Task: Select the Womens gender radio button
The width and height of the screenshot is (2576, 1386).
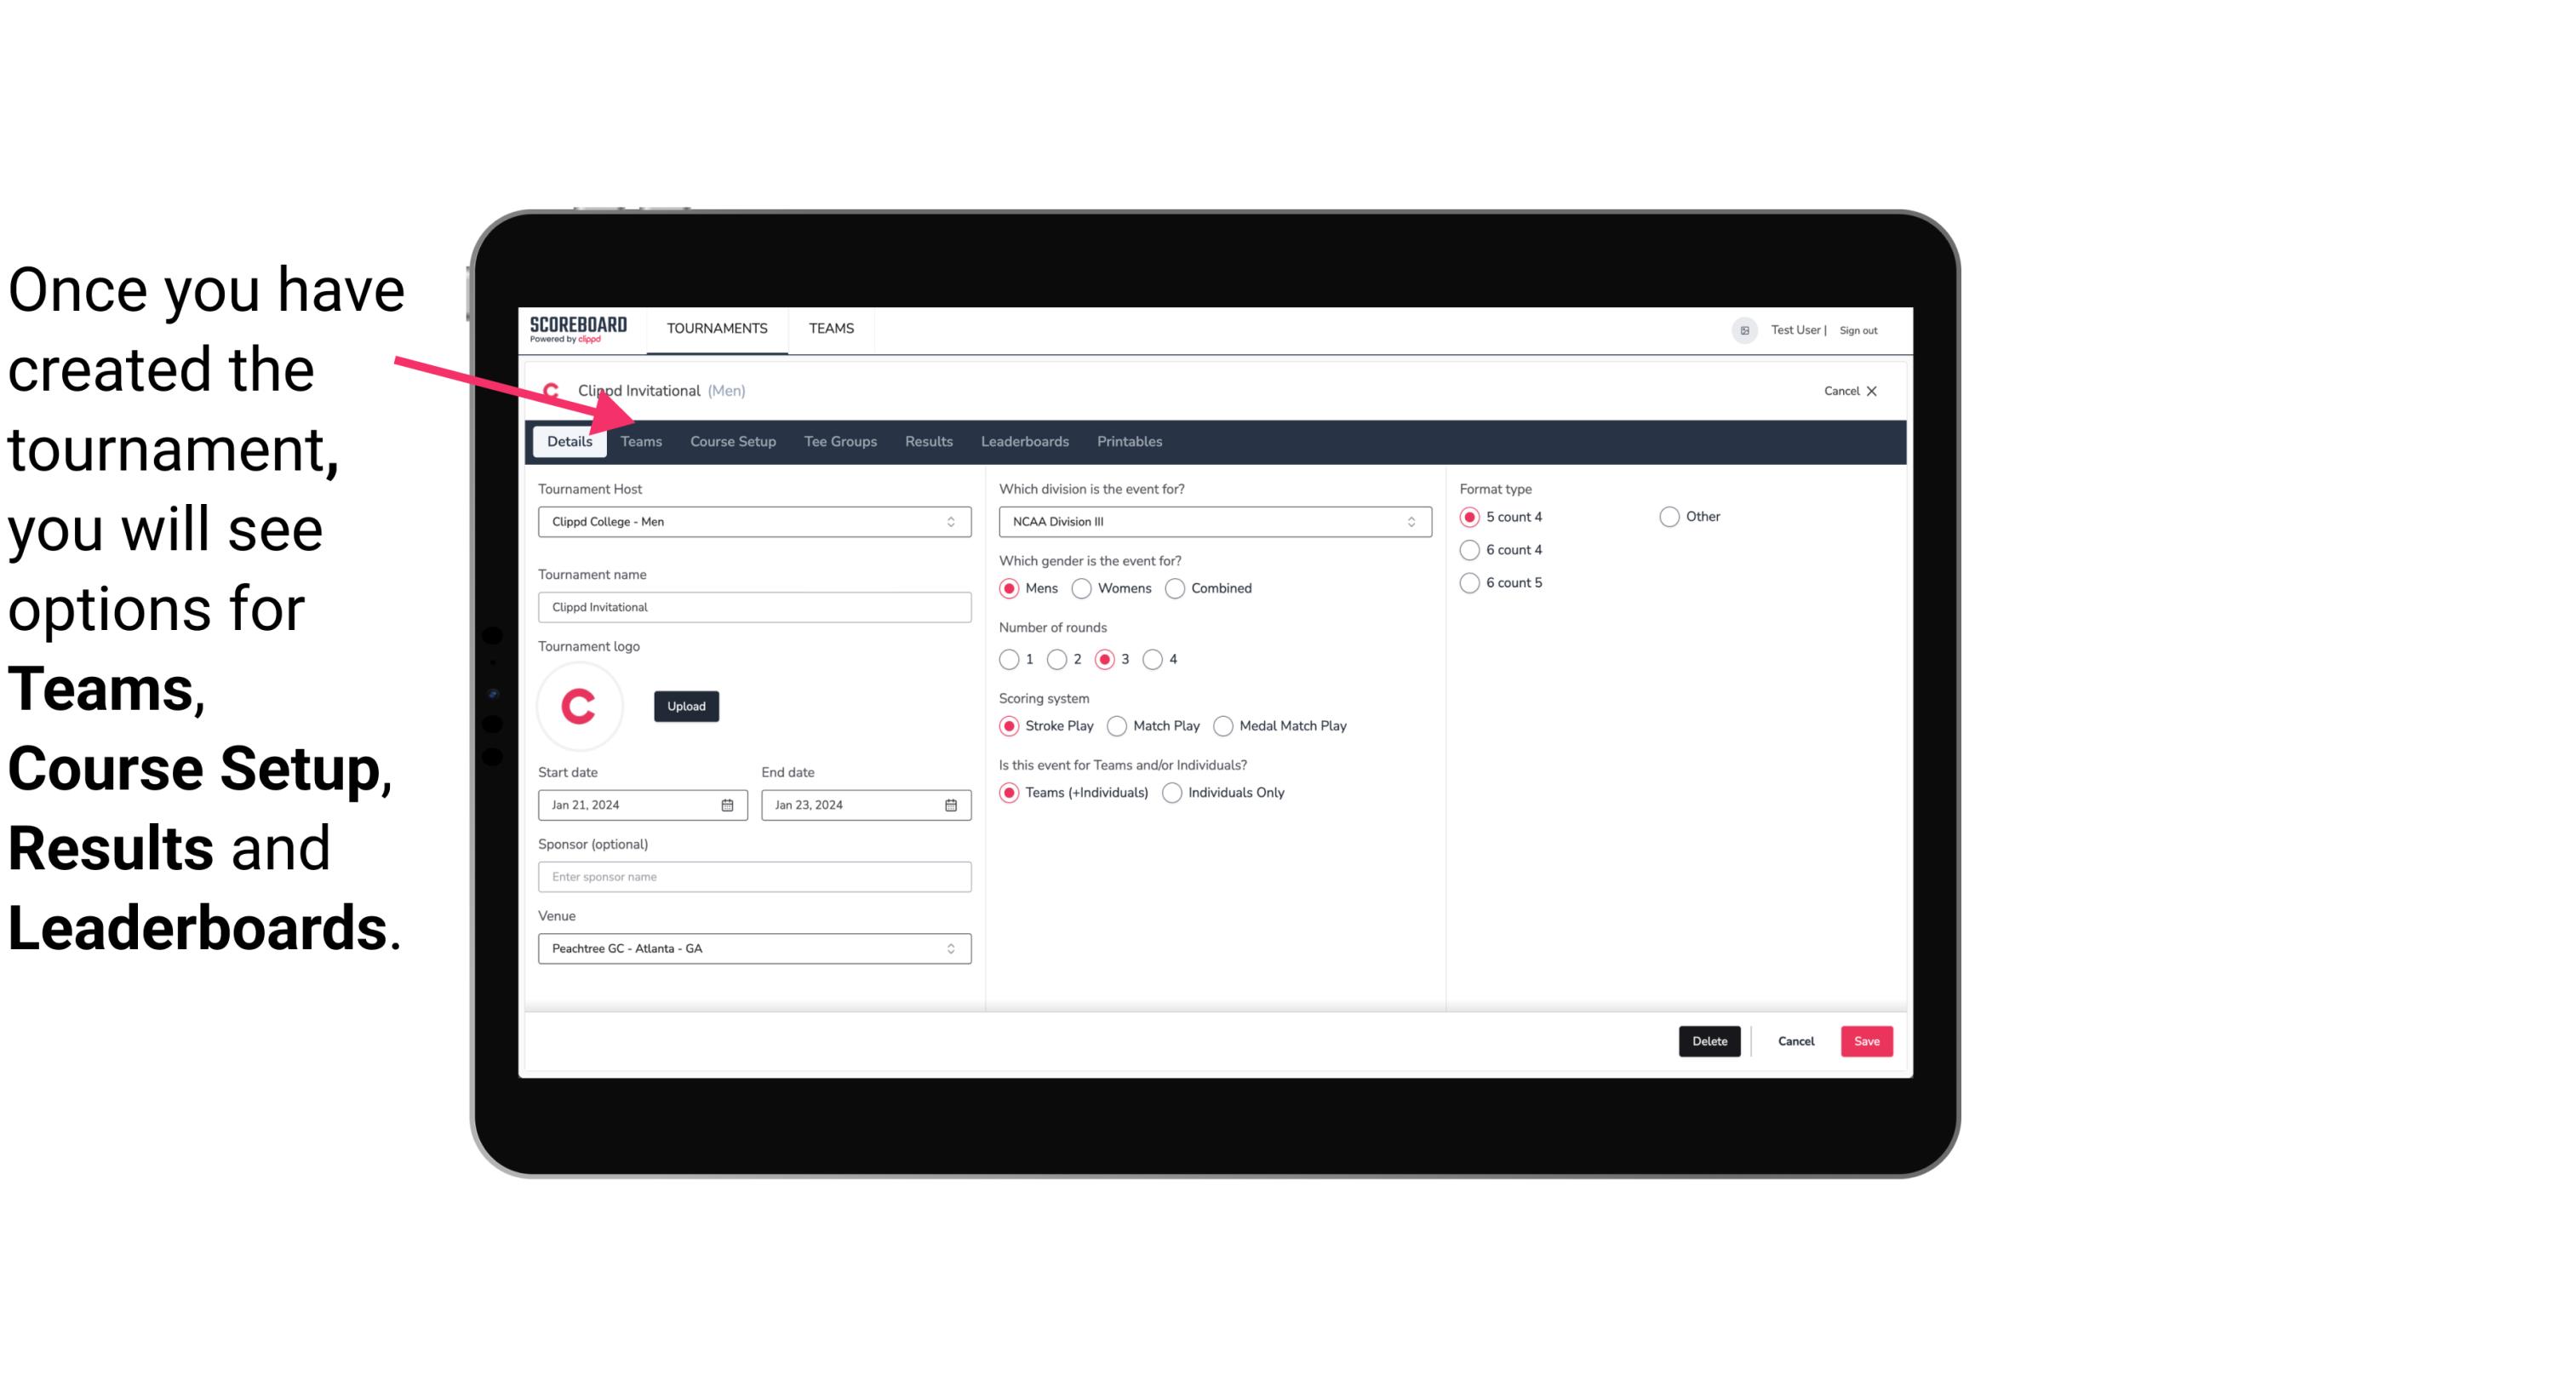Action: [x=1082, y=587]
